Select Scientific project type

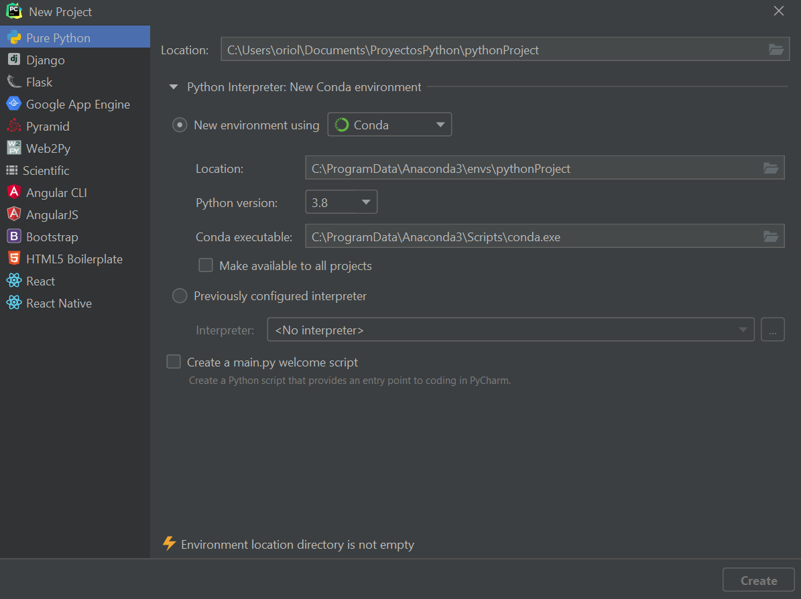(75, 171)
